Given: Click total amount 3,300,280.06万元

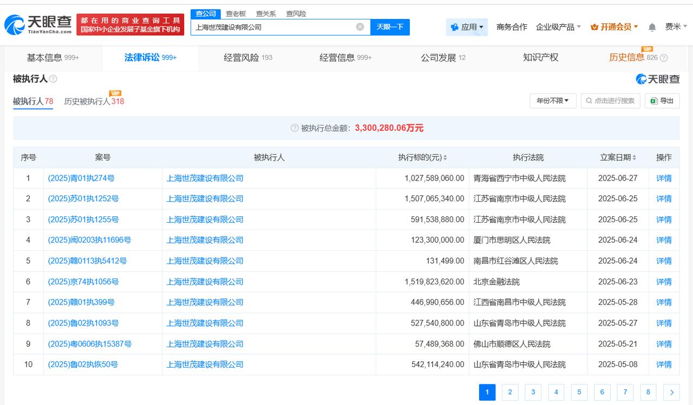Looking at the screenshot, I should tap(389, 128).
